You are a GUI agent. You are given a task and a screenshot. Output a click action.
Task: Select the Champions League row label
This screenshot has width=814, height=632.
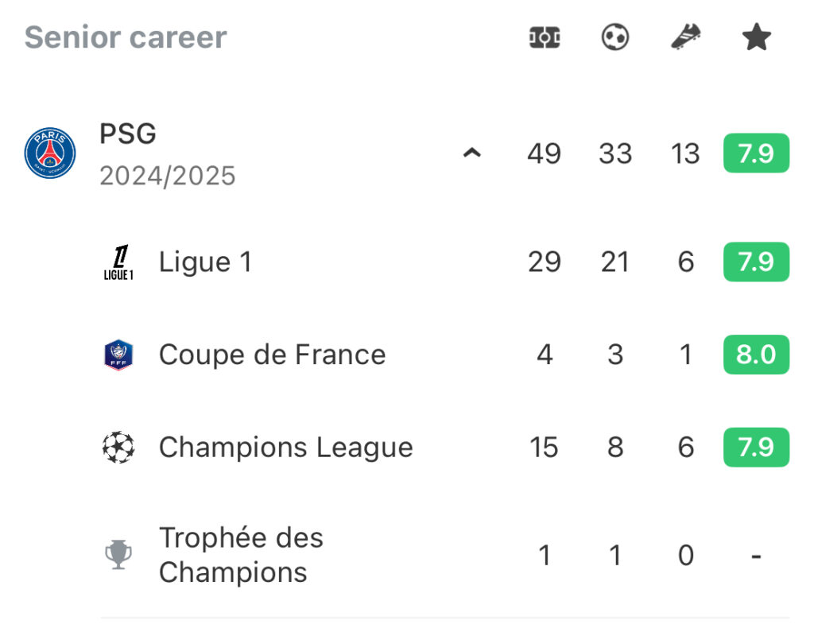286,447
